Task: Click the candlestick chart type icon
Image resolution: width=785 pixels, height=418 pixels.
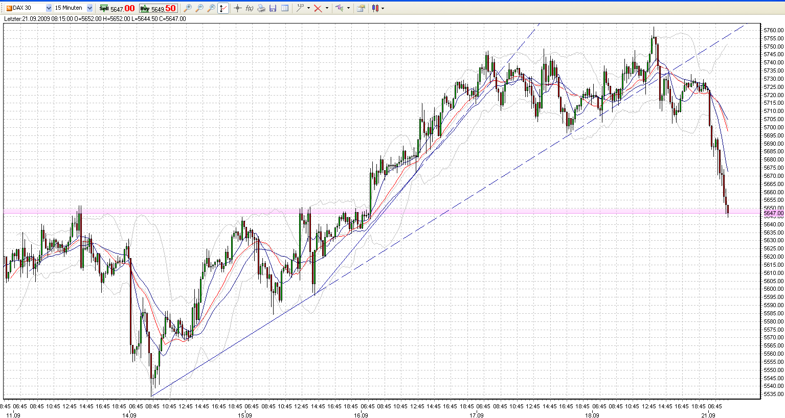Action: (375, 8)
